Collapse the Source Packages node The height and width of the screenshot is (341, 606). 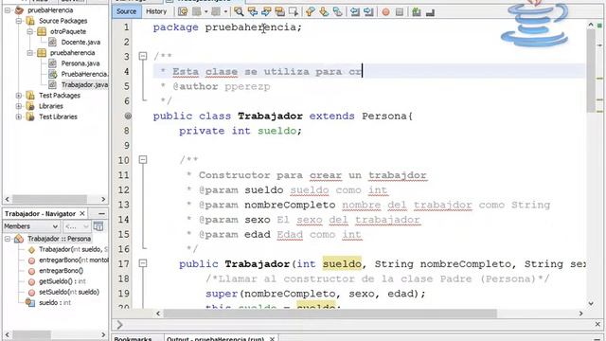19,21
